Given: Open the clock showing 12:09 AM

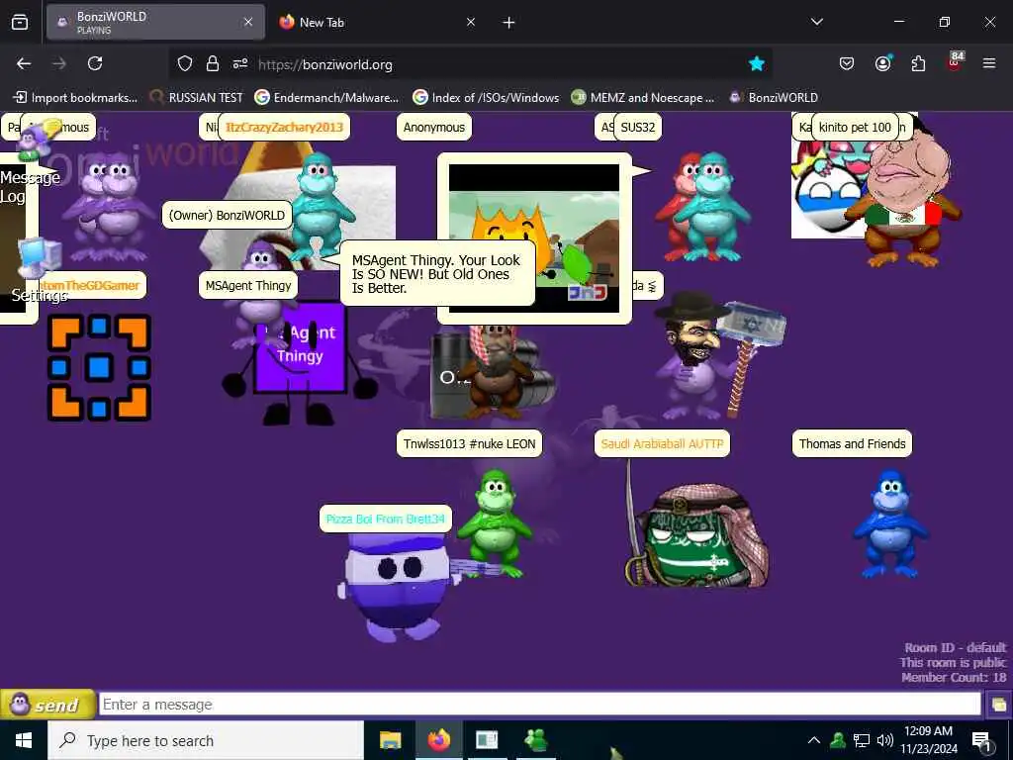Looking at the screenshot, I should coord(929,740).
